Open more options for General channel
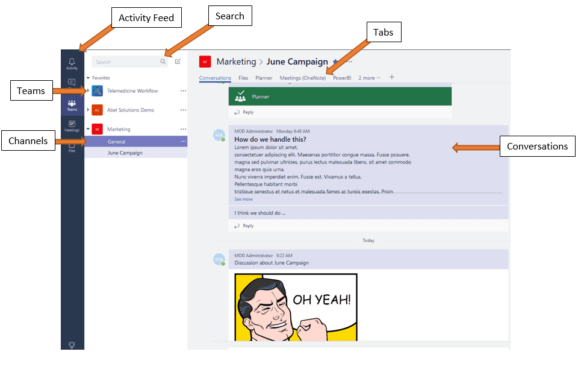 pyautogui.click(x=183, y=142)
